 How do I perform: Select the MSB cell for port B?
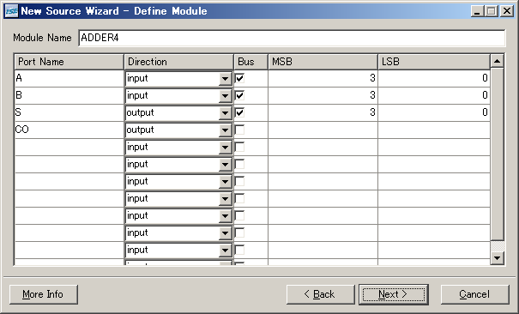tap(323, 95)
